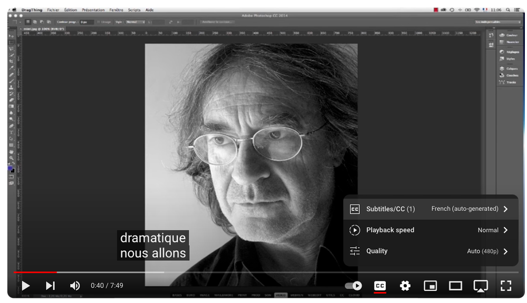Screen dimensions: 527x303
Task: Swap width and height arrows
Action: [x=170, y=22]
